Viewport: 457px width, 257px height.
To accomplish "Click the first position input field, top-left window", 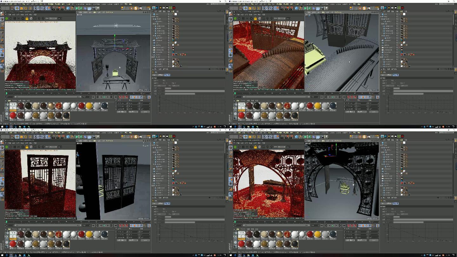I will click(122, 103).
